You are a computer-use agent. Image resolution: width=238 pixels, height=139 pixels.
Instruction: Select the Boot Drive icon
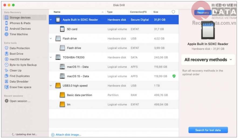6,54
